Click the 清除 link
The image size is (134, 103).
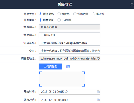68,66
